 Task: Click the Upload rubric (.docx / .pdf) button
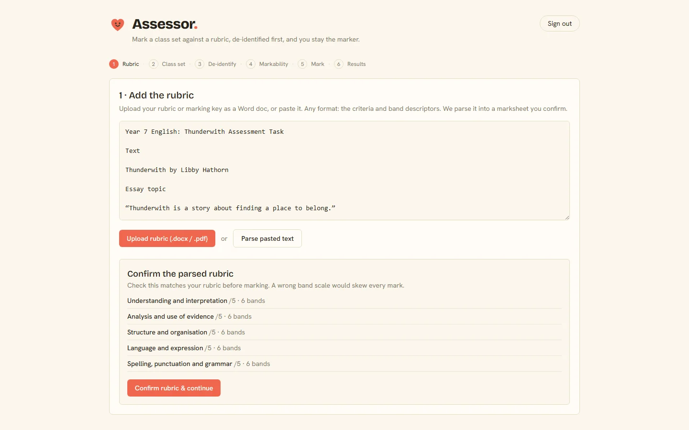(167, 238)
